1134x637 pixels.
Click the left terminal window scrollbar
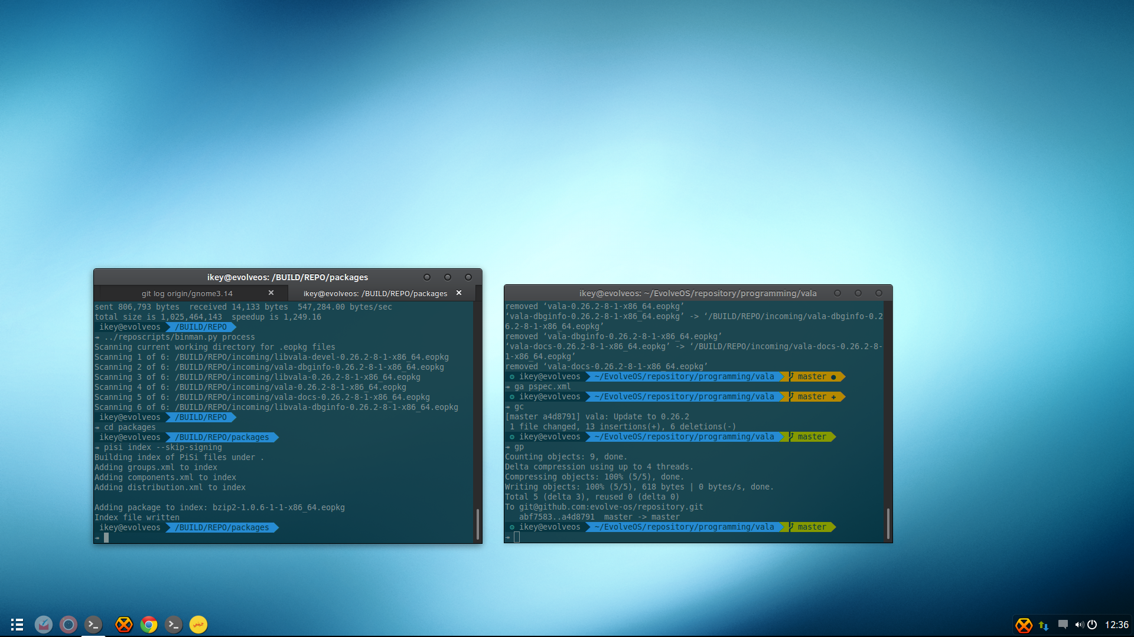coord(477,524)
